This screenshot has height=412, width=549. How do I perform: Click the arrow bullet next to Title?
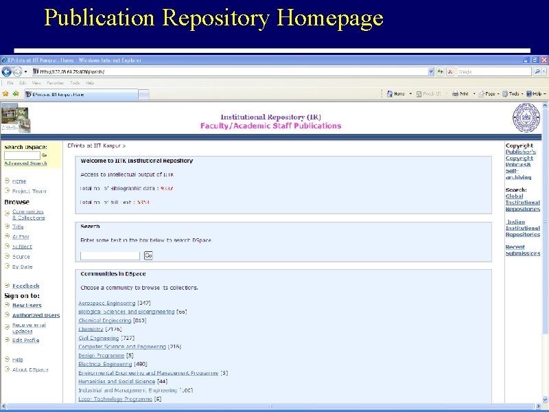click(x=7, y=227)
